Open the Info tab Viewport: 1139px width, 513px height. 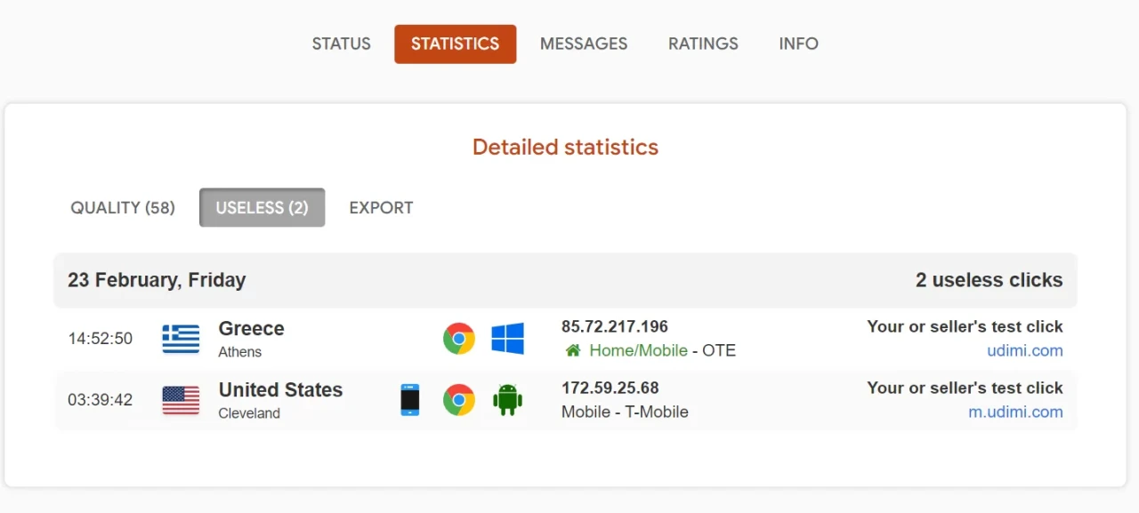click(x=798, y=44)
